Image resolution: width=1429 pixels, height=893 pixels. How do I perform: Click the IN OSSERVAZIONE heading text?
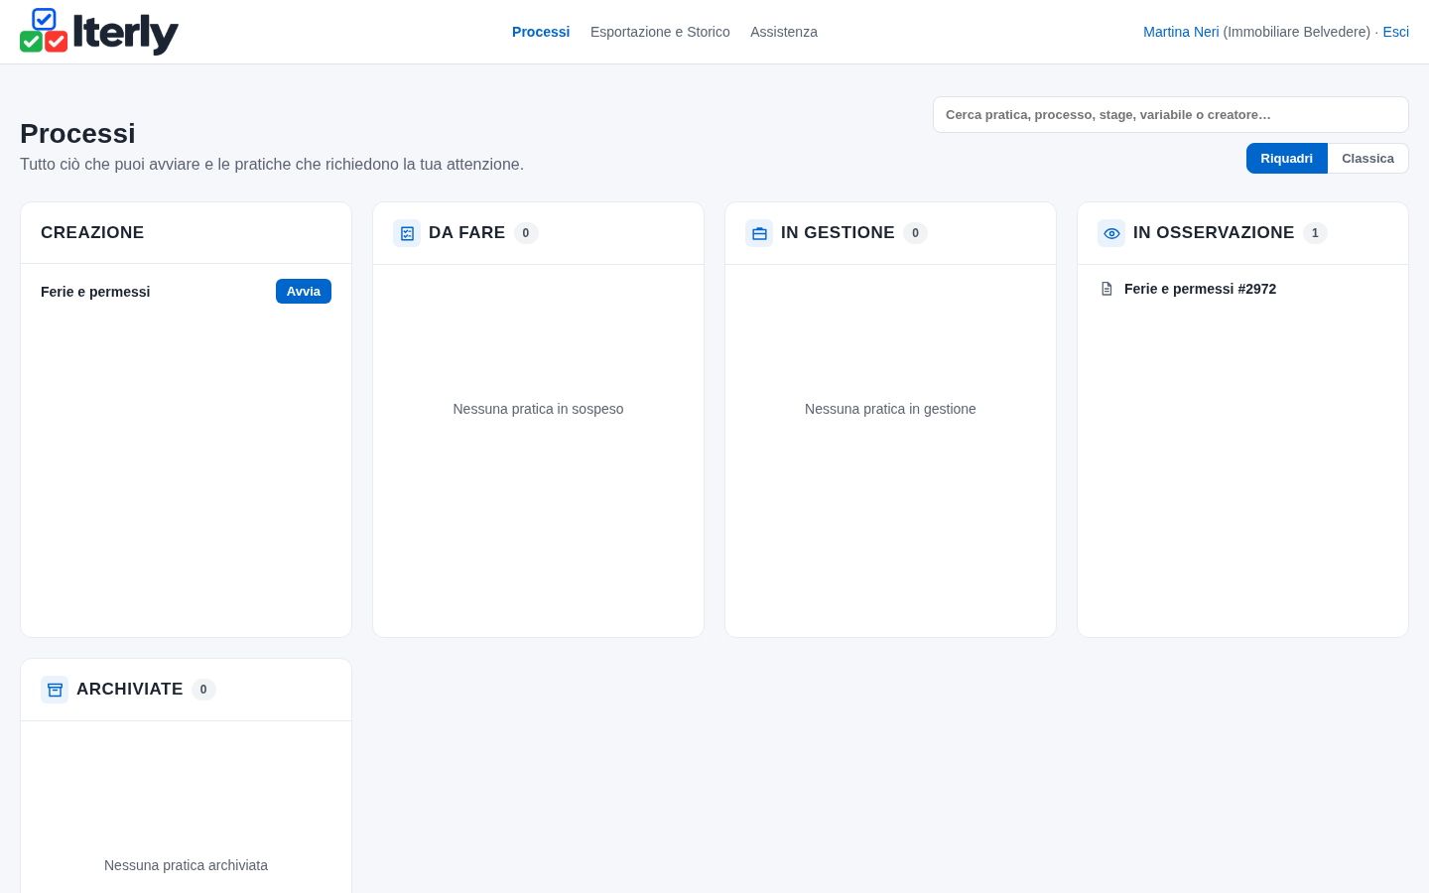(x=1214, y=232)
